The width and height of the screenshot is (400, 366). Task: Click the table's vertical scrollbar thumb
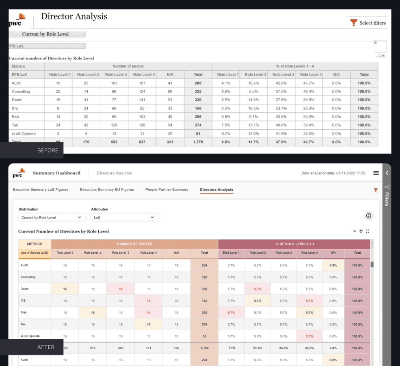[372, 265]
